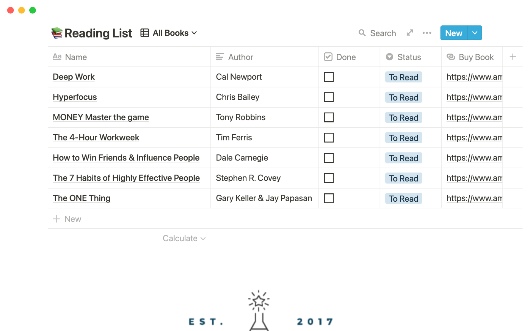Open the Status column header menu
The width and height of the screenshot is (530, 331).
tap(409, 57)
